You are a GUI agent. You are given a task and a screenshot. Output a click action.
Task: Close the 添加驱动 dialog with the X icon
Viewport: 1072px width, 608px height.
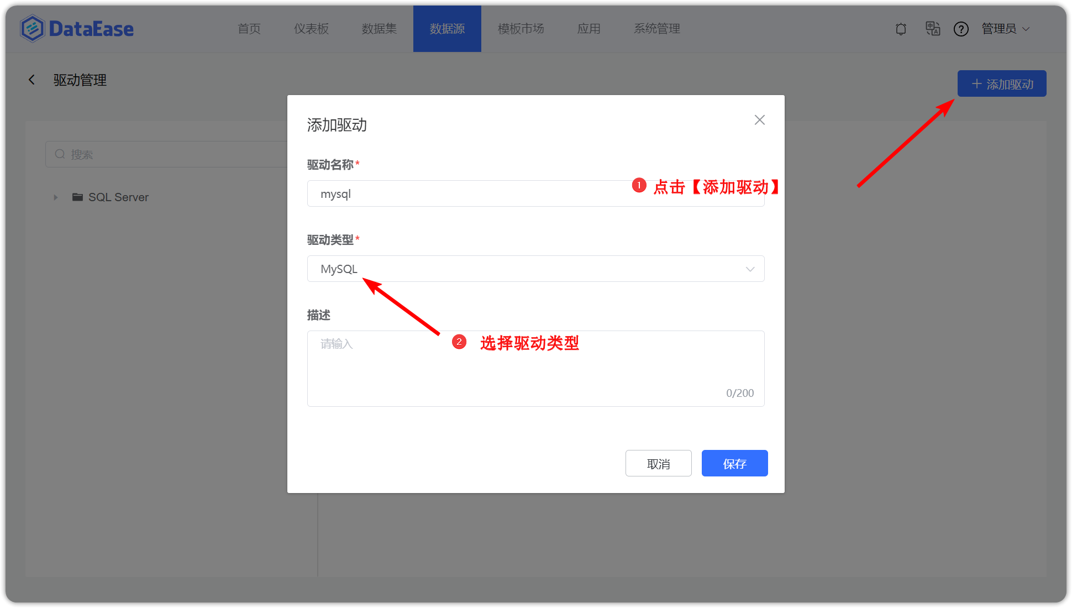point(759,120)
